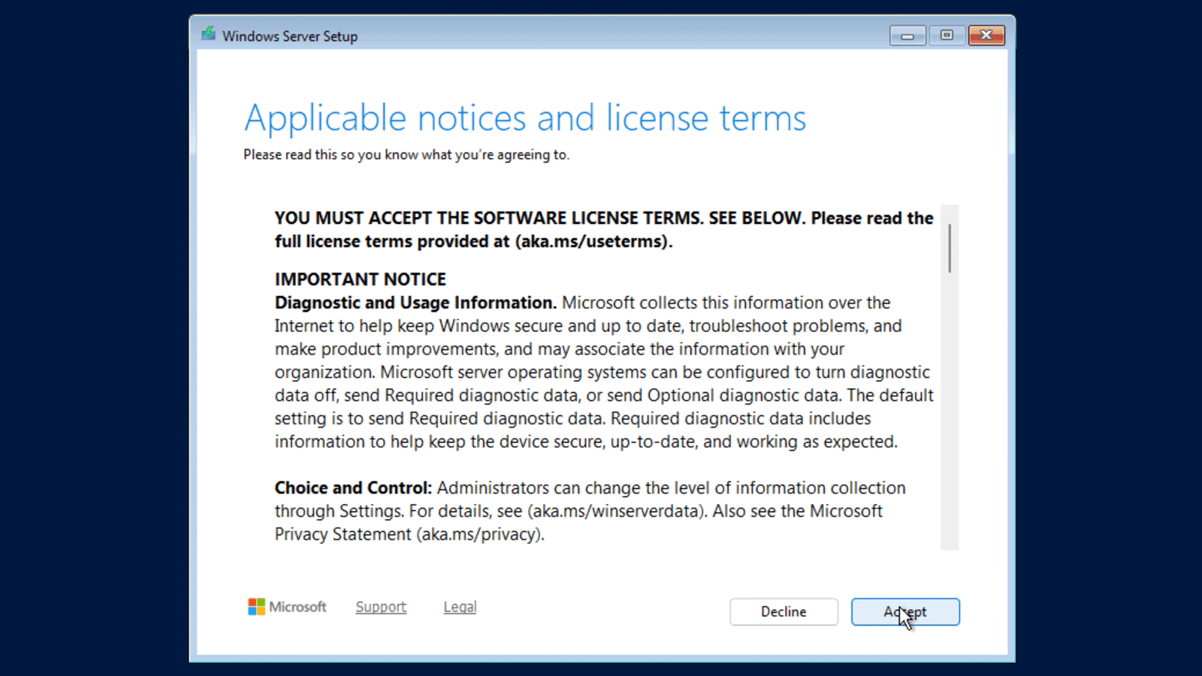Image resolution: width=1202 pixels, height=676 pixels.
Task: Click 'Diagnostic and Usage Information.' bold text
Action: 415,303
